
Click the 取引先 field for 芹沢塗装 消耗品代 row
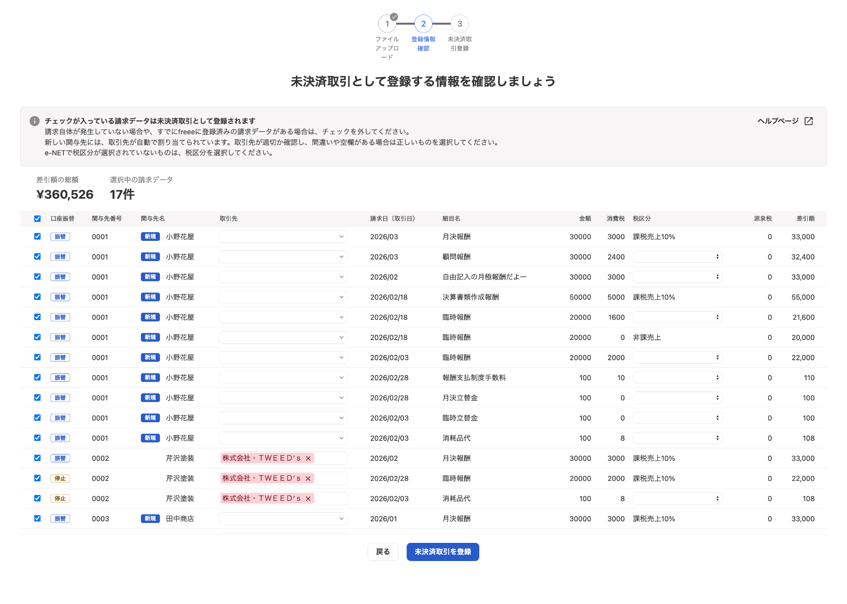point(283,499)
